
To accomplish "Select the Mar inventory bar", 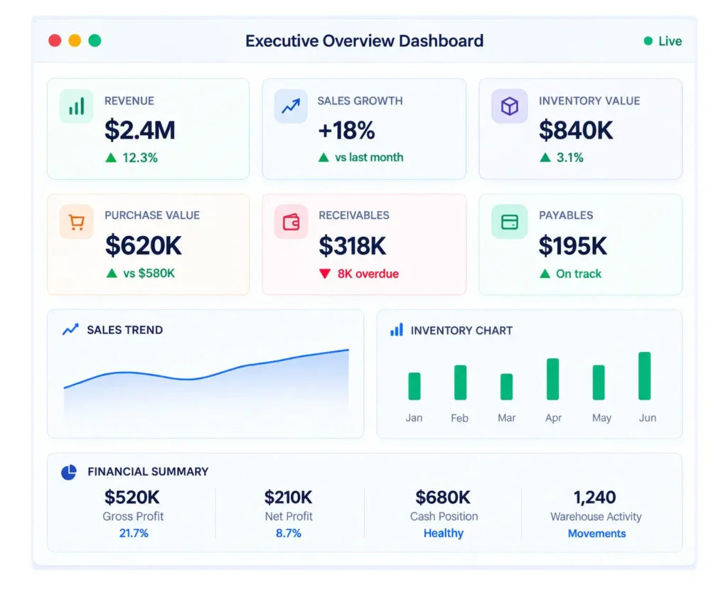I will tap(506, 387).
